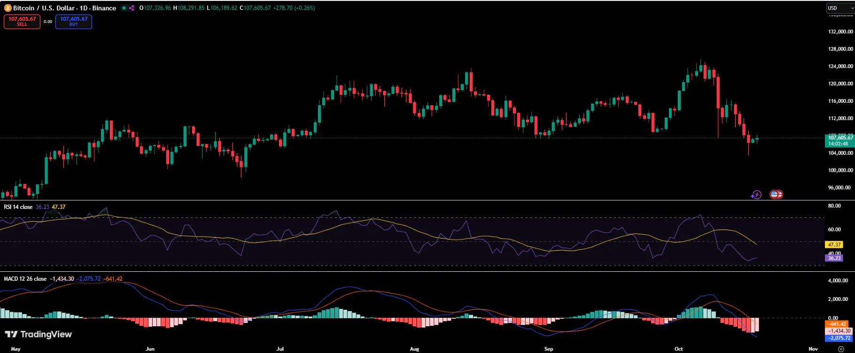Click the high price value 108,291.85
The width and height of the screenshot is (855, 353).
coord(191,8)
